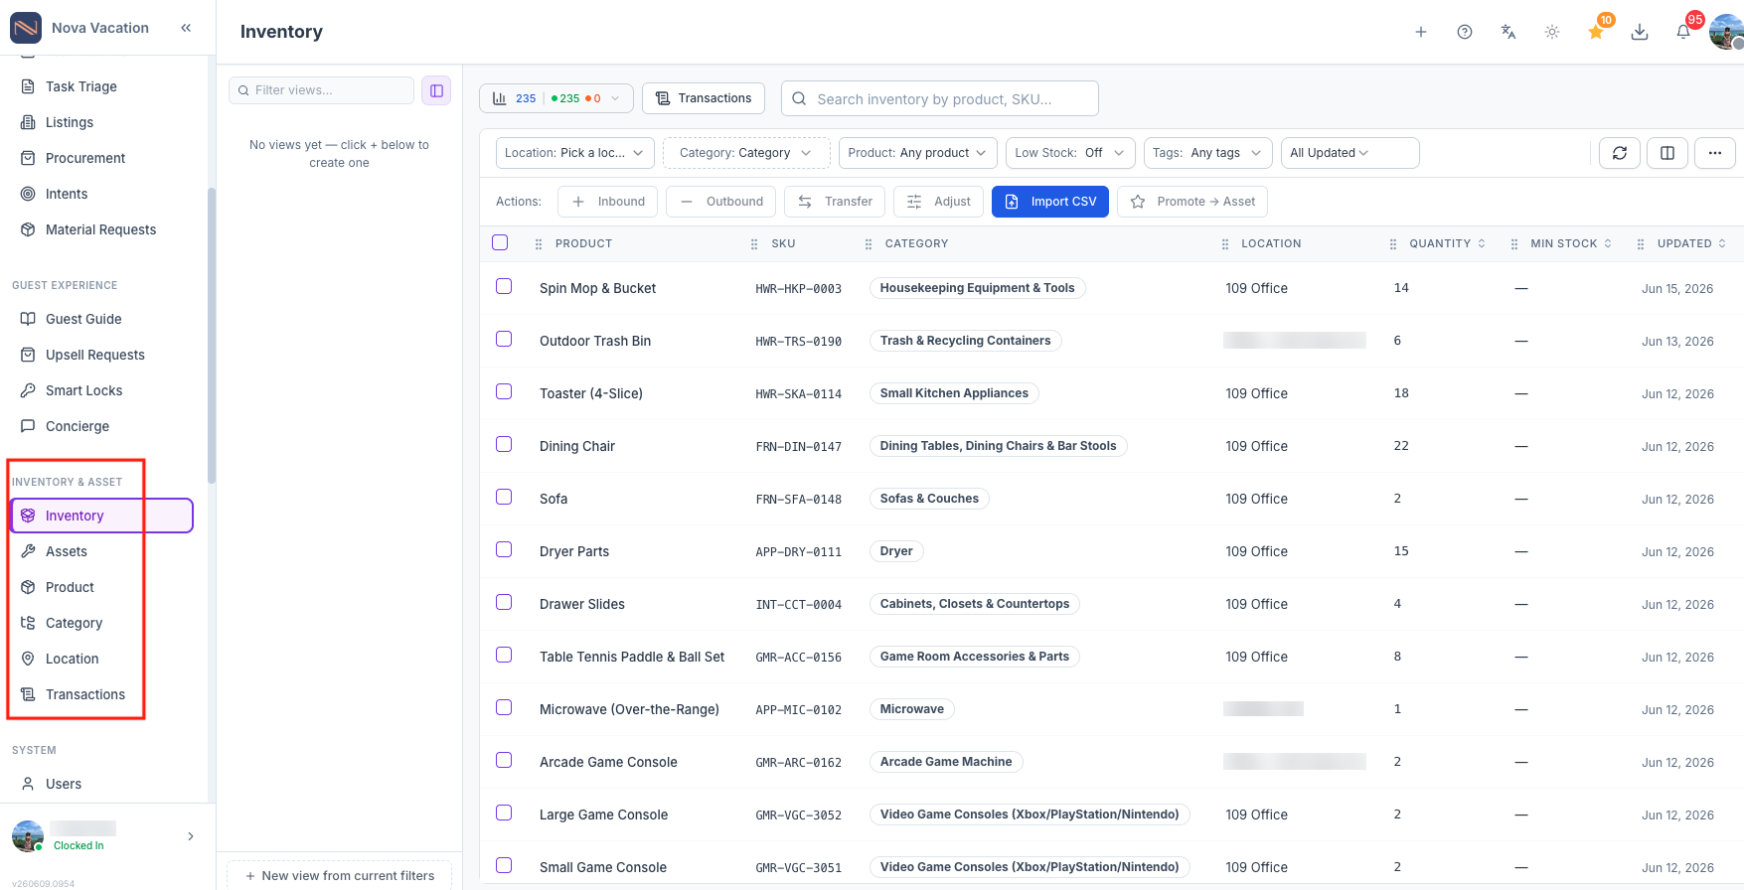Viewport: 1744px width, 890px height.
Task: Click New view from current filters
Action: pos(339,876)
